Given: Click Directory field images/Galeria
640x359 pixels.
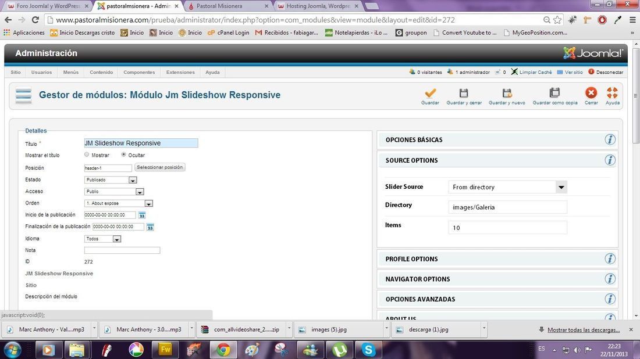Looking at the screenshot, I should [x=508, y=207].
